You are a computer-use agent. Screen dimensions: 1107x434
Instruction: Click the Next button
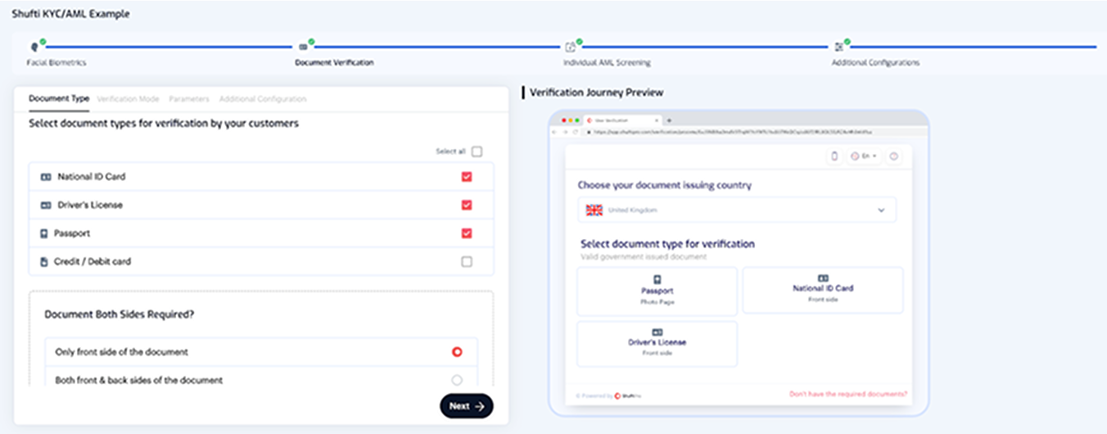(467, 405)
